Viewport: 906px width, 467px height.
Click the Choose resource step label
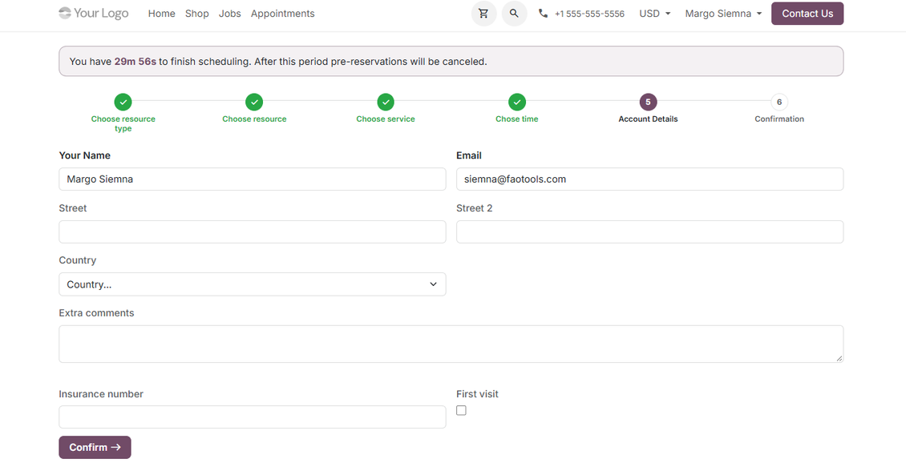[x=254, y=119]
